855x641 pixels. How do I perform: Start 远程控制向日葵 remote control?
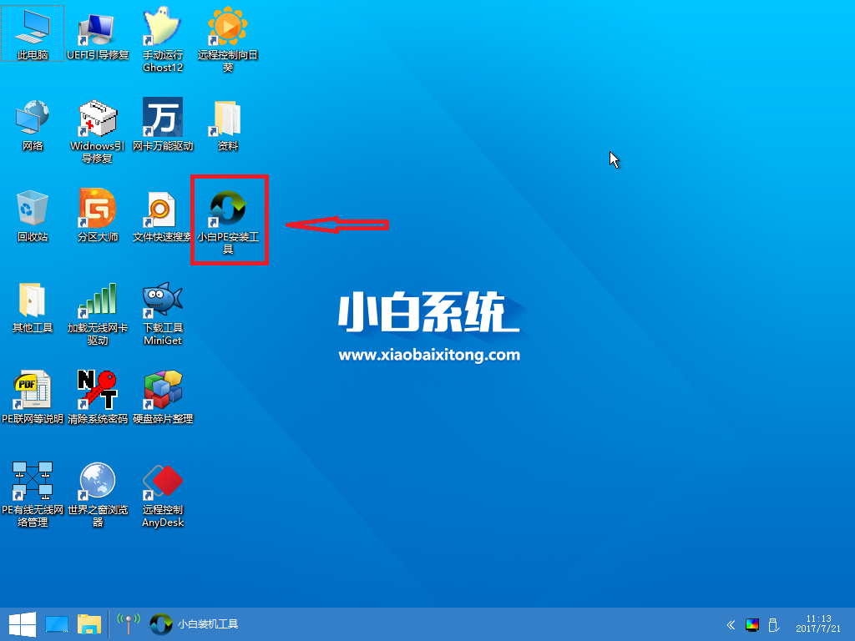click(228, 33)
